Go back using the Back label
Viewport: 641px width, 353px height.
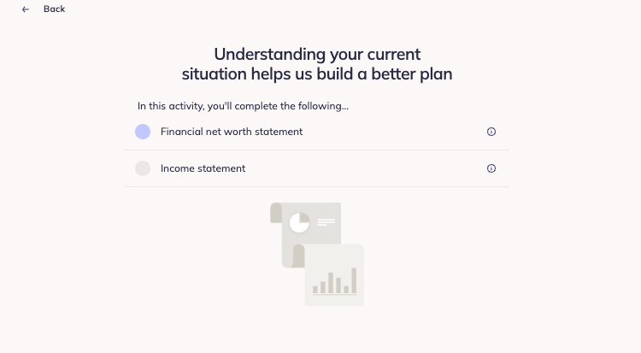click(55, 9)
